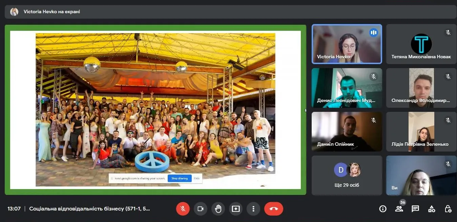Click the audio indicator on Victoria Hevko's tile

tap(373, 33)
